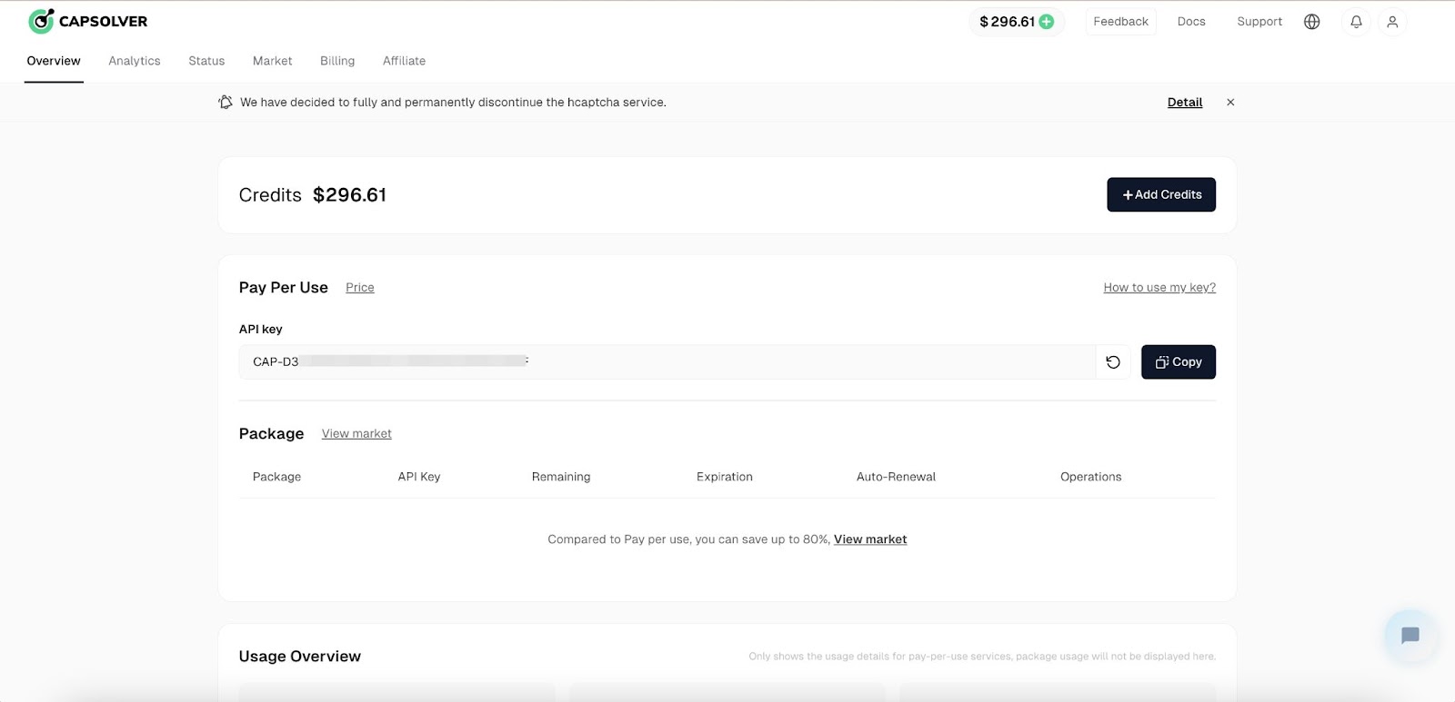Open the banner Detail link
Viewport: 1455px width, 702px height.
coord(1185,103)
